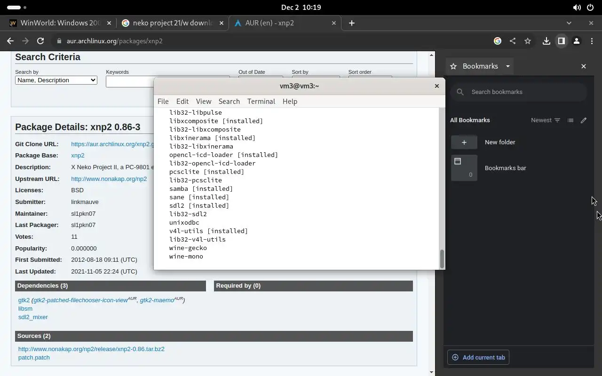Screen dimensions: 602x376
Task: Click address bar URL
Action: click(x=115, y=41)
